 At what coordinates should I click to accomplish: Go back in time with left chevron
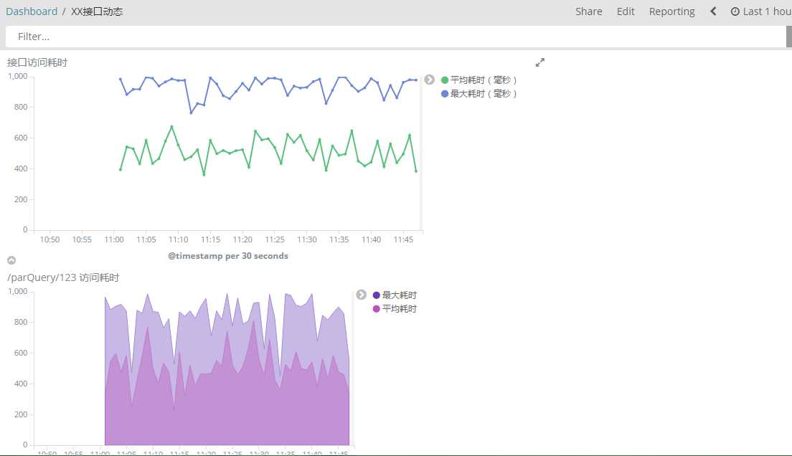pyautogui.click(x=713, y=11)
